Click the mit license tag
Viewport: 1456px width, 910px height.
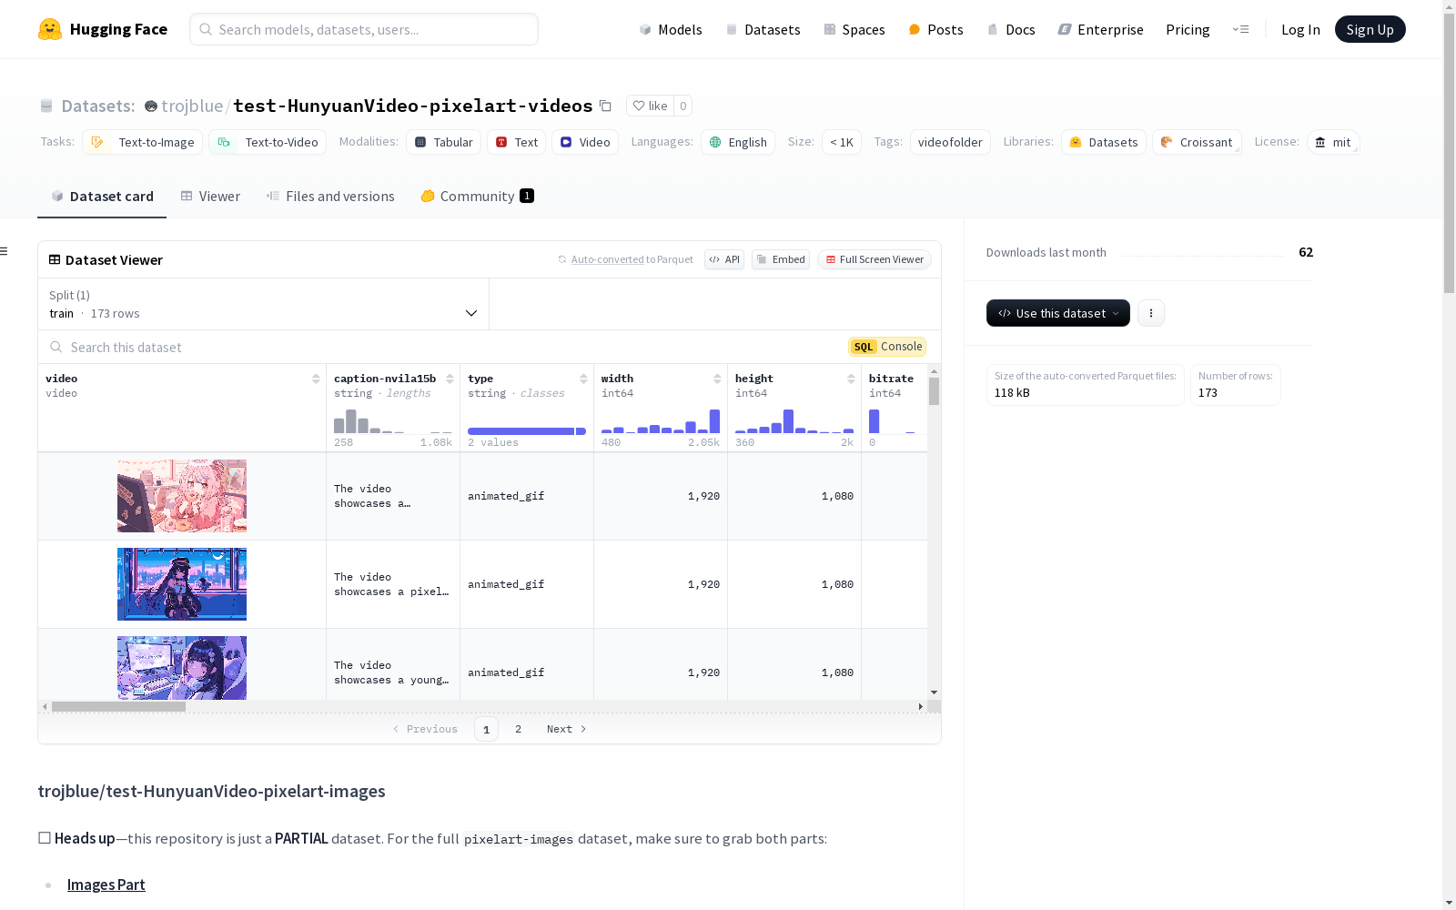[x=1333, y=142]
